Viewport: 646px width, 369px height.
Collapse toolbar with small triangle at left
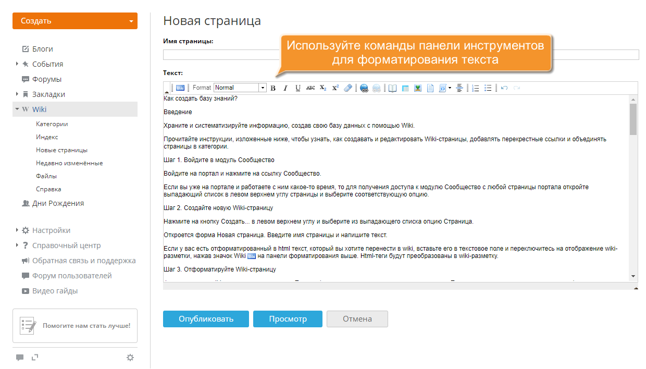tap(167, 92)
